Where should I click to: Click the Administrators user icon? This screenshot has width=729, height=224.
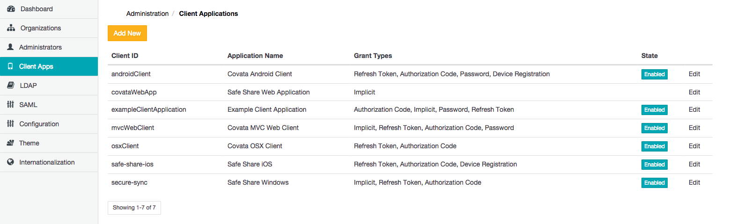pos(10,47)
